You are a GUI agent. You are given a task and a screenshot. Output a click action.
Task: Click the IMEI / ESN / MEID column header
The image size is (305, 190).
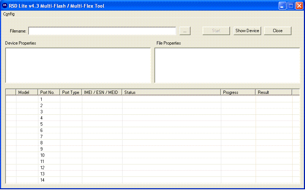(x=102, y=92)
